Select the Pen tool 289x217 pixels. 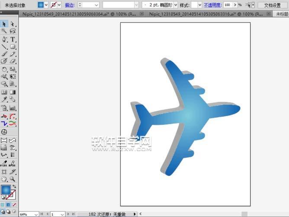click(4, 39)
